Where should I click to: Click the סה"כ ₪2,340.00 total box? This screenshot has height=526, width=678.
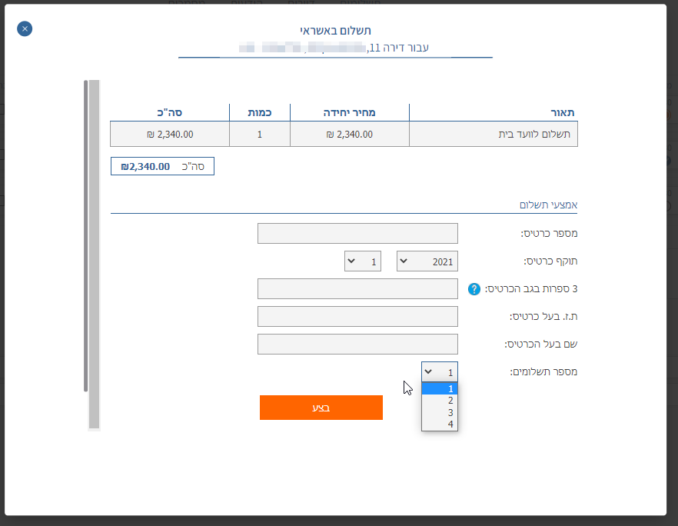click(x=162, y=166)
